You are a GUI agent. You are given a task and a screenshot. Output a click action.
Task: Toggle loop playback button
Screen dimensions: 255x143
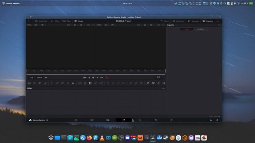pos(107,77)
